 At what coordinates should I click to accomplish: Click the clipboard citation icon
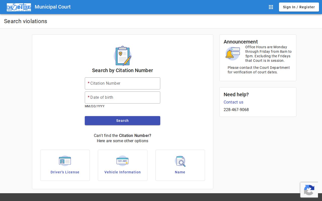pyautogui.click(x=123, y=56)
